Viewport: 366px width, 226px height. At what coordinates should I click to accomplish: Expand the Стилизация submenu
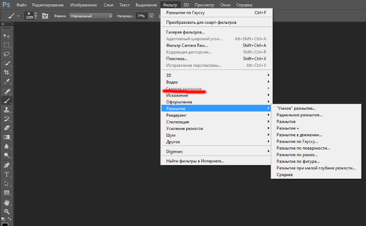pos(216,122)
